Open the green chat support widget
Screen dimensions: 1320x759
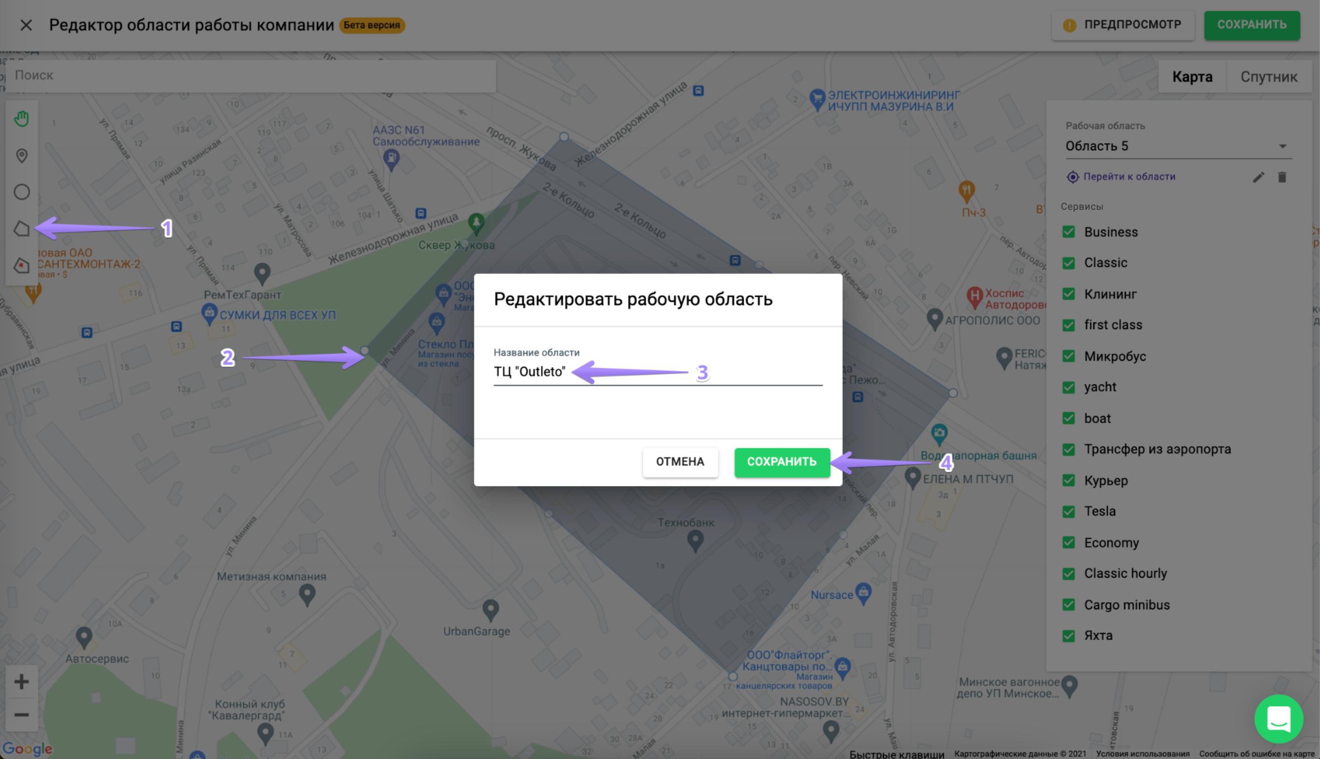point(1279,719)
